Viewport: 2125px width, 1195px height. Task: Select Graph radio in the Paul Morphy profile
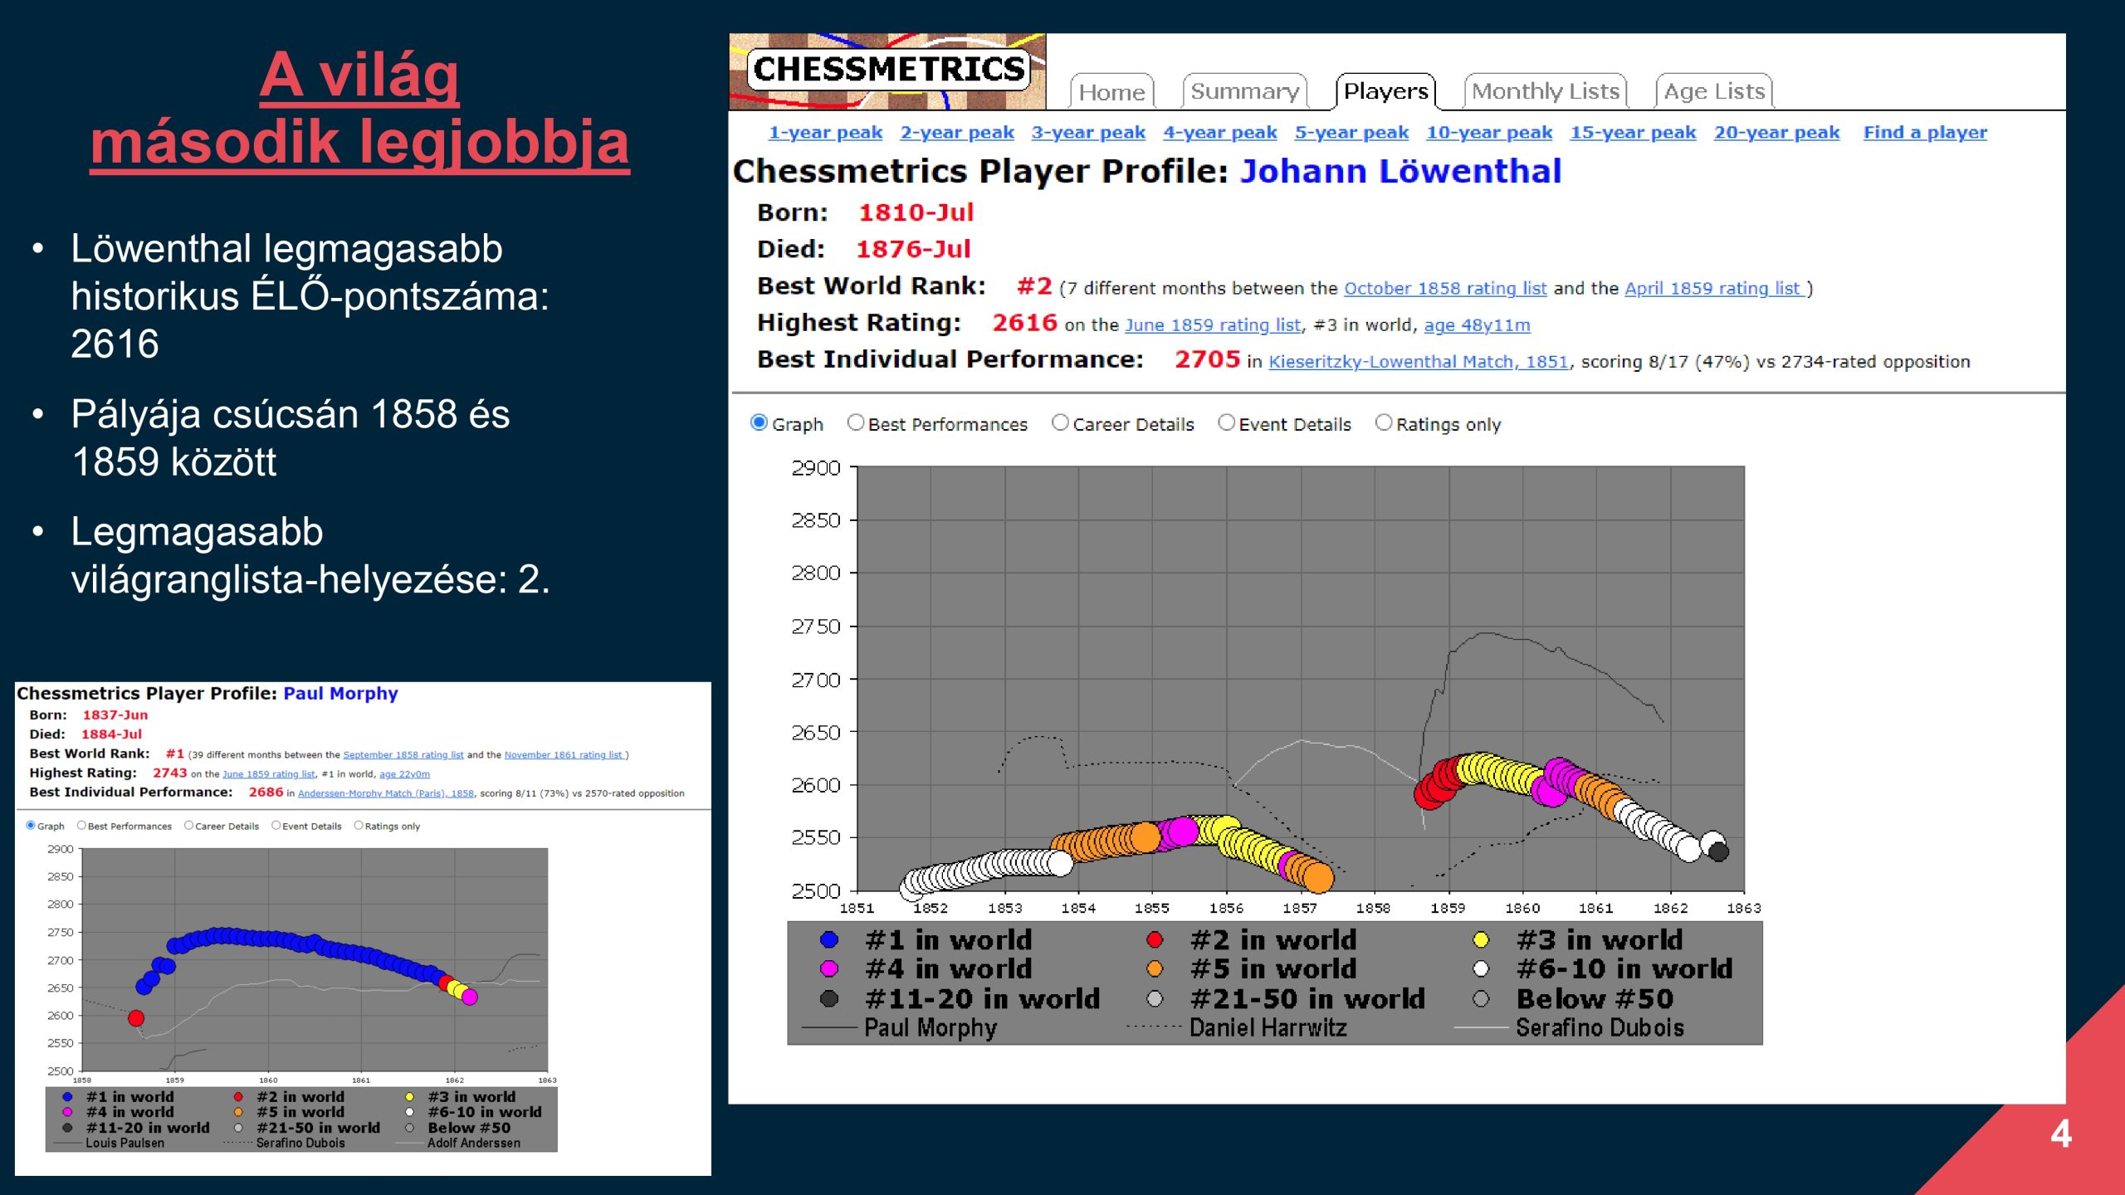coord(31,826)
